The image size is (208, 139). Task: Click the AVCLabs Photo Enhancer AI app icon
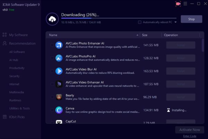(59, 45)
